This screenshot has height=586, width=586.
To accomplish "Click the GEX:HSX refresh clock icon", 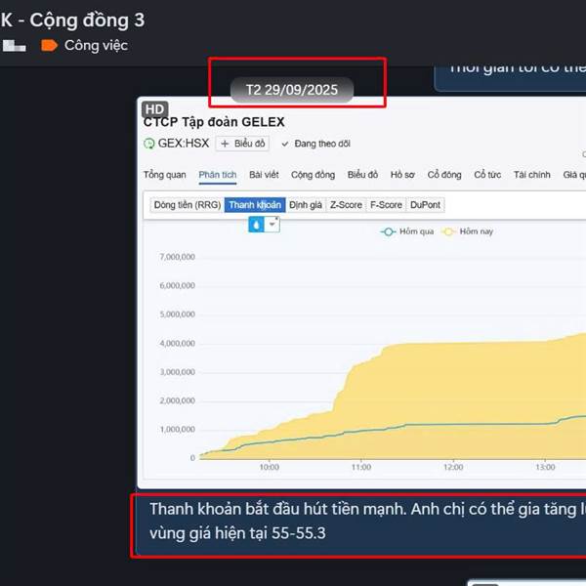I will (149, 144).
